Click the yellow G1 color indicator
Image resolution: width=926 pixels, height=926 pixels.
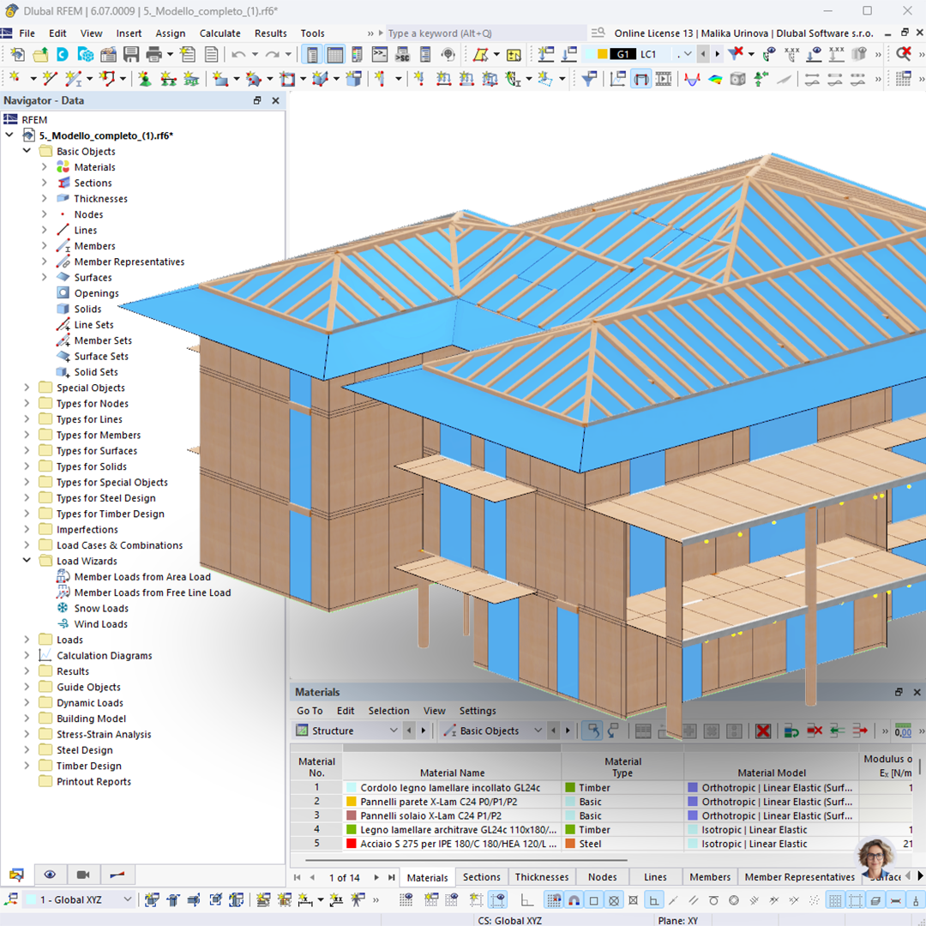coord(604,53)
